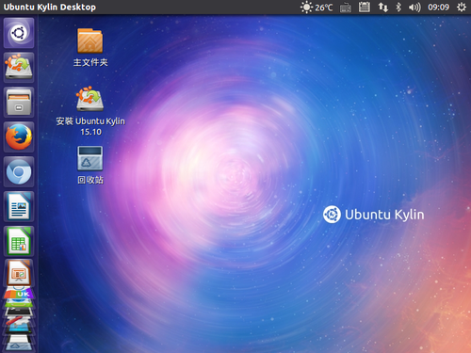Open the network connections indicator
The height and width of the screenshot is (353, 471).
(382, 7)
